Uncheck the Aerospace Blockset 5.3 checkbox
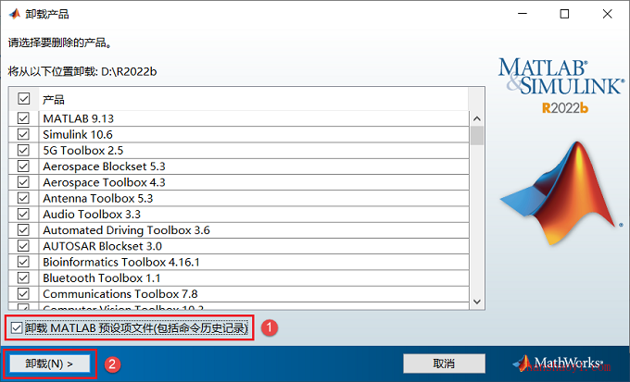630x382 pixels. click(x=23, y=166)
